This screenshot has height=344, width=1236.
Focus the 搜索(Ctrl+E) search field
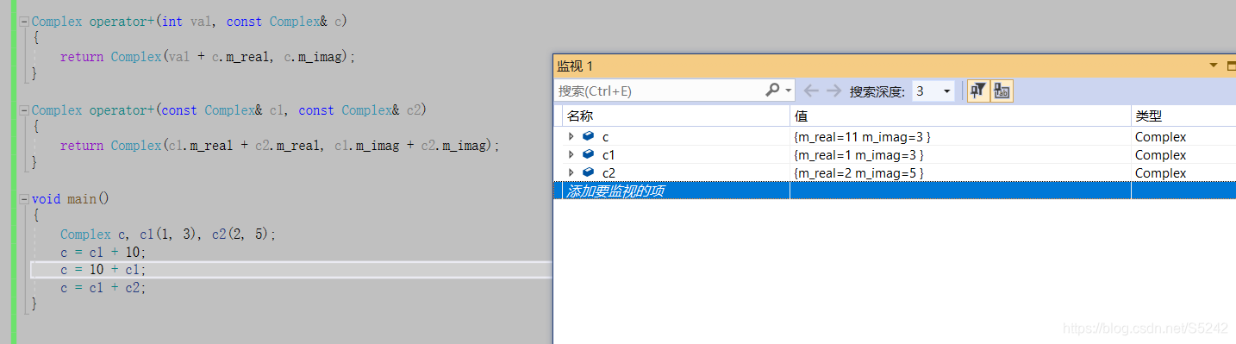[x=659, y=91]
